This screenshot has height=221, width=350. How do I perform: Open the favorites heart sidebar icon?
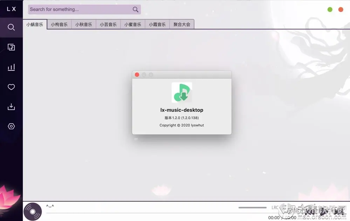pos(11,87)
